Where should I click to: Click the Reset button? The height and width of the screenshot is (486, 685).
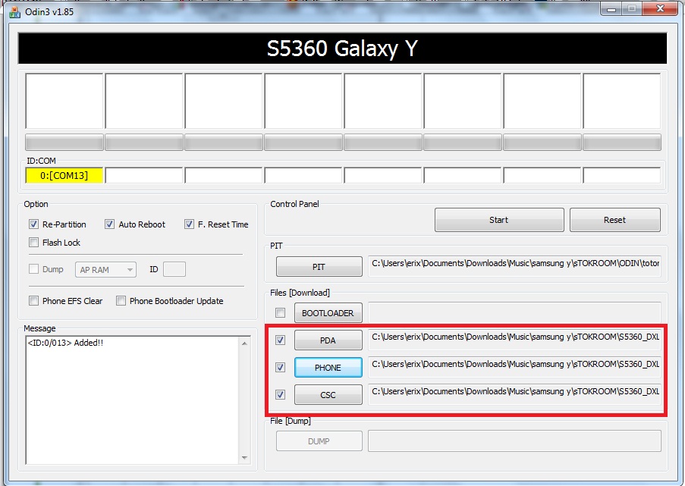614,220
